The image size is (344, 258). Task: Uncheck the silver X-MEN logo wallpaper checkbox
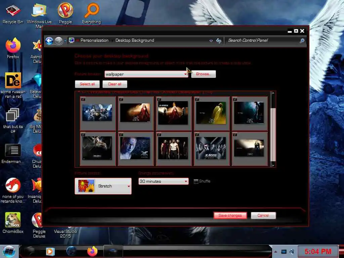(x=197, y=134)
